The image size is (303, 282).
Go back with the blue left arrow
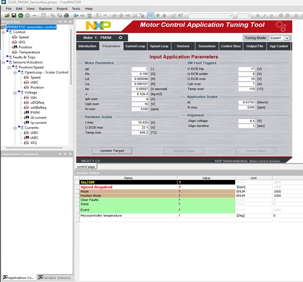coord(76,15)
